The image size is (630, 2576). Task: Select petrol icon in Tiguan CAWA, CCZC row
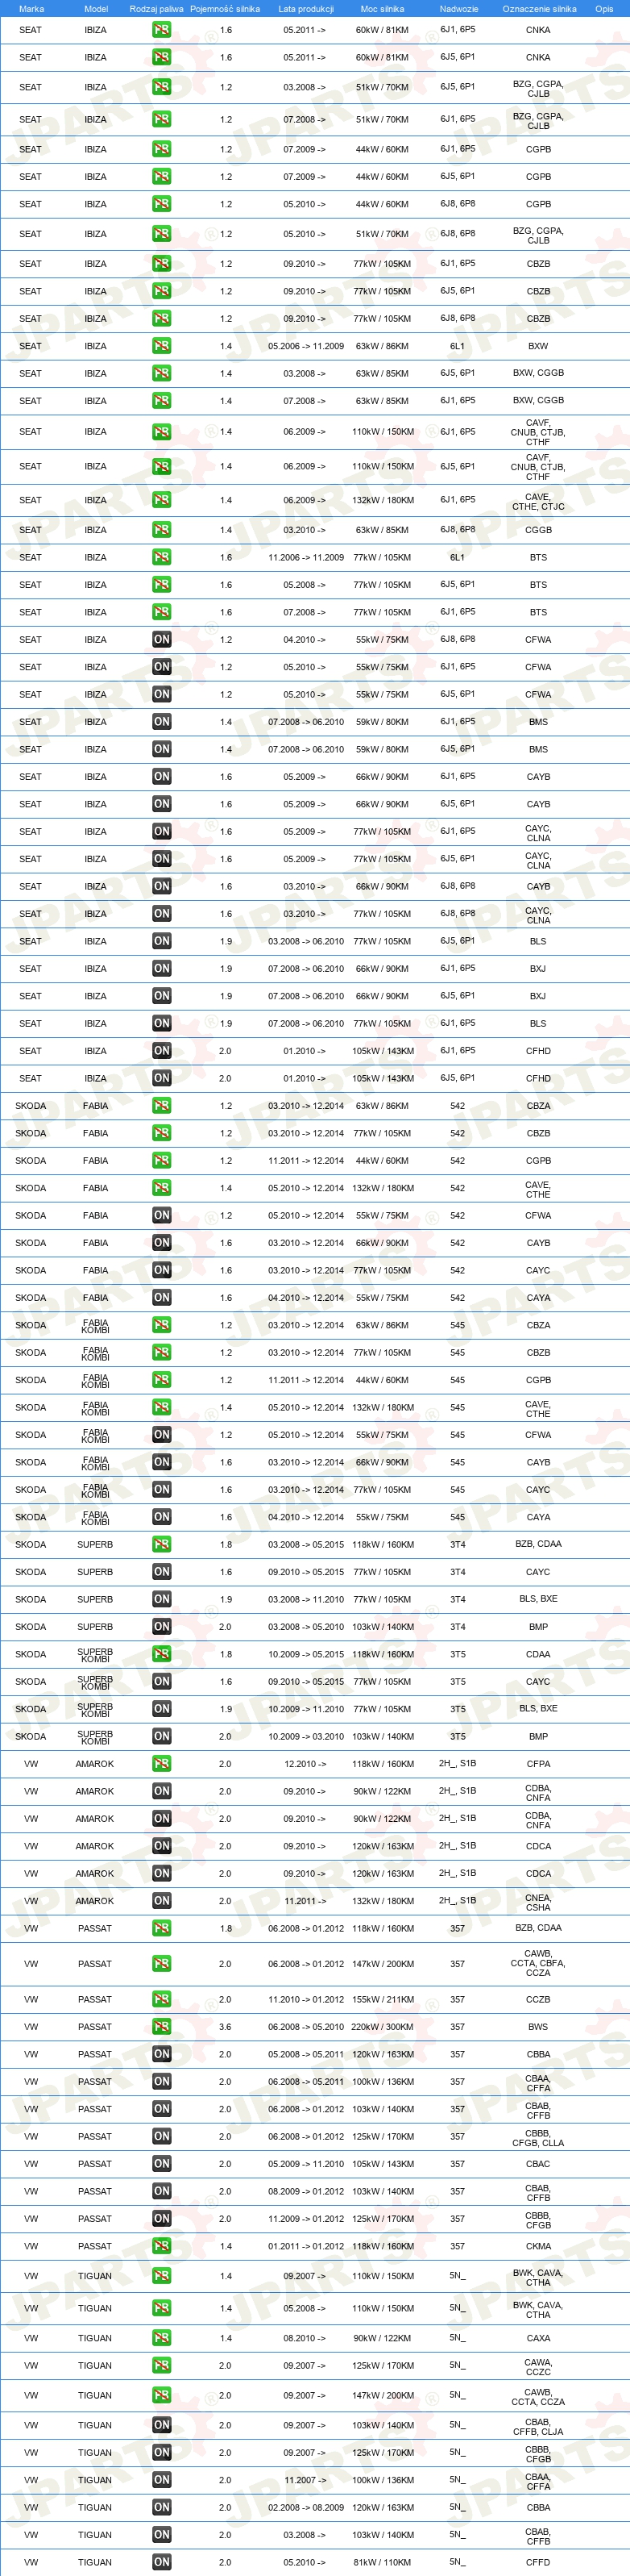[161, 2366]
